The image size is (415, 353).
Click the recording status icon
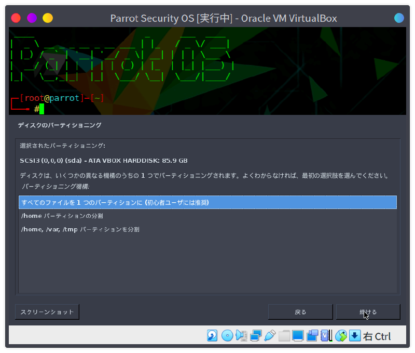[x=312, y=335]
